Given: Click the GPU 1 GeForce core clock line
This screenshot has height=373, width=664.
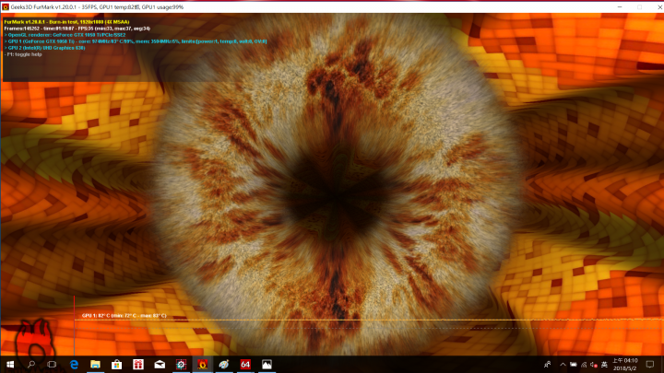Looking at the screenshot, I should click(136, 41).
